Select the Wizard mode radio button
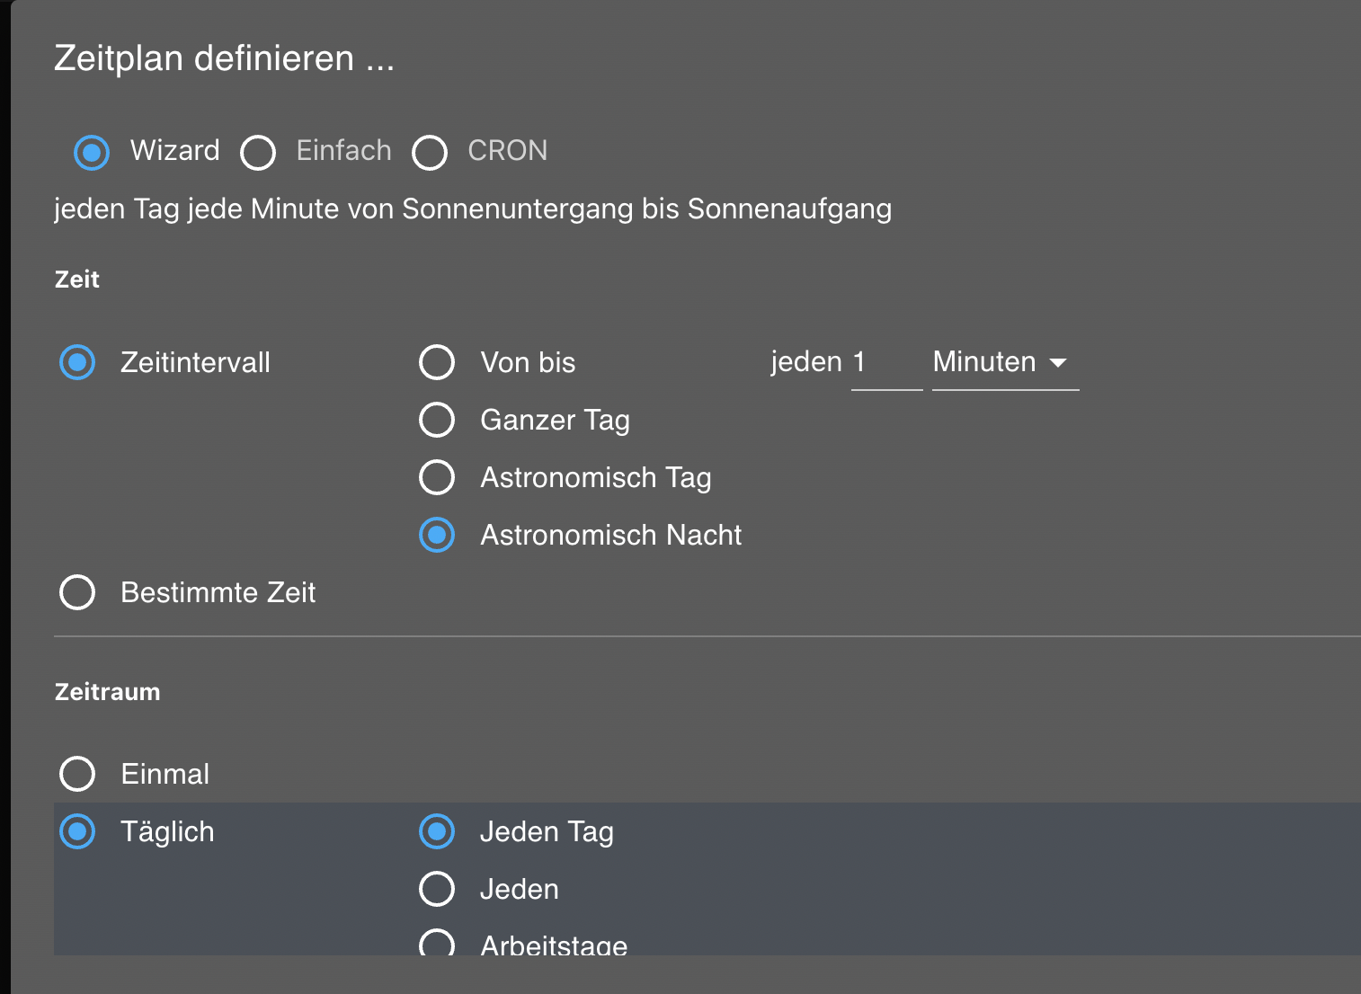 pos(92,152)
